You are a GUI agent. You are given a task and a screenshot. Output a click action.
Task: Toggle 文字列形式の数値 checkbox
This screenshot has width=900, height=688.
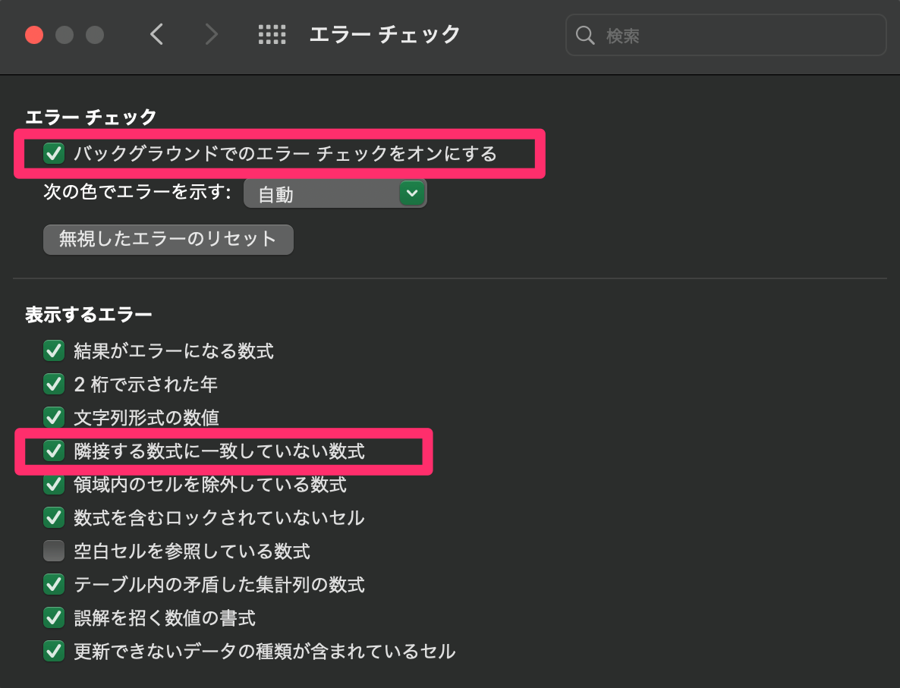[x=54, y=417]
